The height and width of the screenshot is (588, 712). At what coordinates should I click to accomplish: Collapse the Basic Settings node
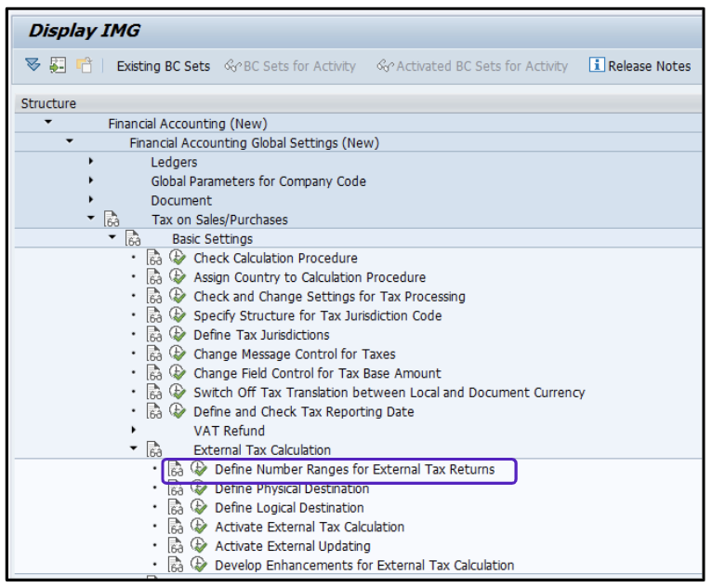pyautogui.click(x=112, y=238)
